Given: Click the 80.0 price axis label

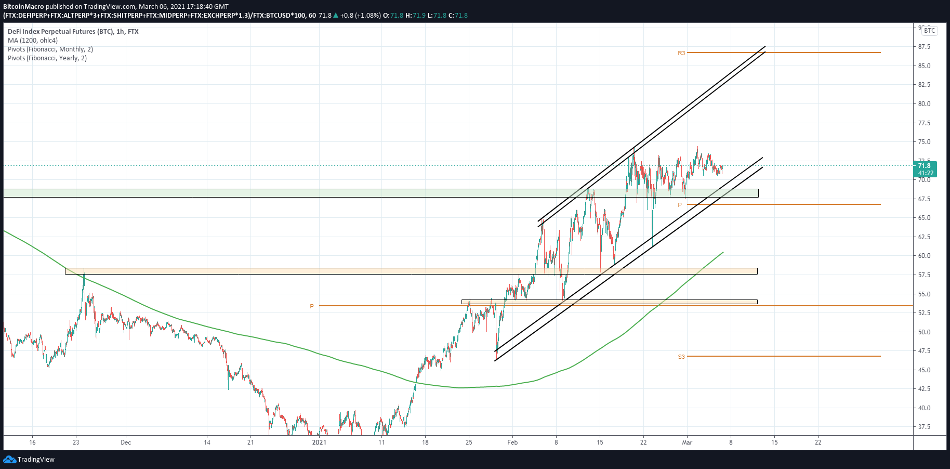Looking at the screenshot, I should pos(924,104).
